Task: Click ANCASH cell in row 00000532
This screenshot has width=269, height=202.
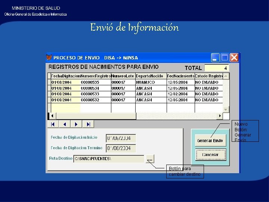Action: (151, 100)
